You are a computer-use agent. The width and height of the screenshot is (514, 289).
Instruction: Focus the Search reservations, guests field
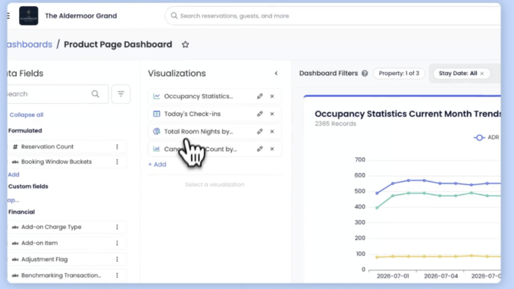[333, 16]
